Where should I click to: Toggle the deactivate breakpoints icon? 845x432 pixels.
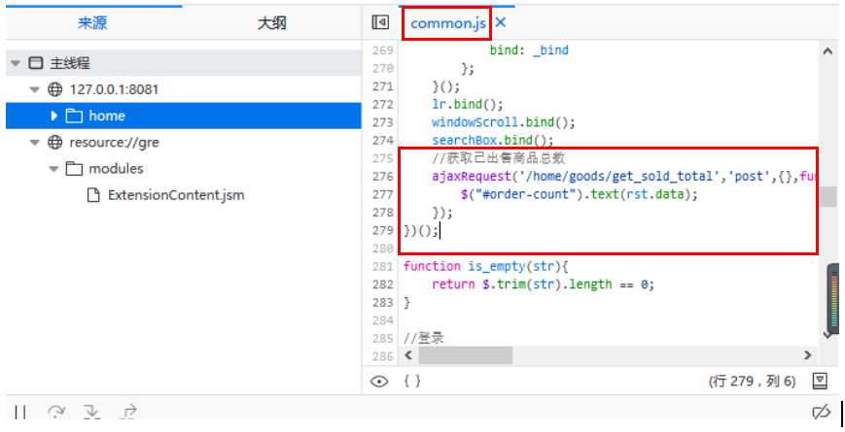point(822,412)
